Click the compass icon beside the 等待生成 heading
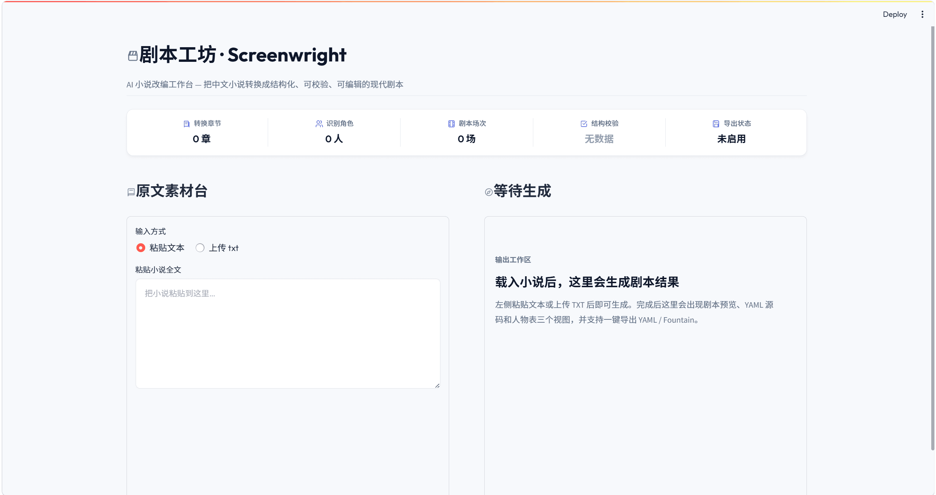Image resolution: width=936 pixels, height=495 pixels. click(x=489, y=192)
